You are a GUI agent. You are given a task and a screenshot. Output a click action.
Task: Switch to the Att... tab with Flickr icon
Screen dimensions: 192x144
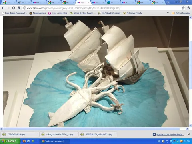coord(128,2)
